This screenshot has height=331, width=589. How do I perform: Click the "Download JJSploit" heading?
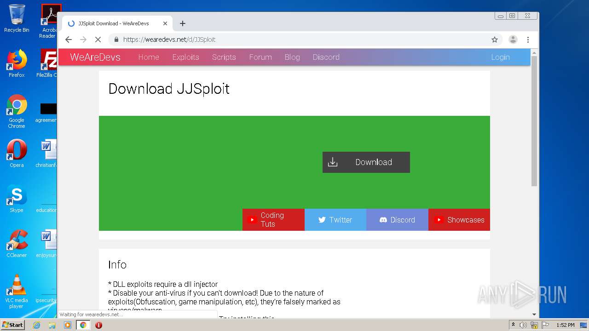click(169, 89)
